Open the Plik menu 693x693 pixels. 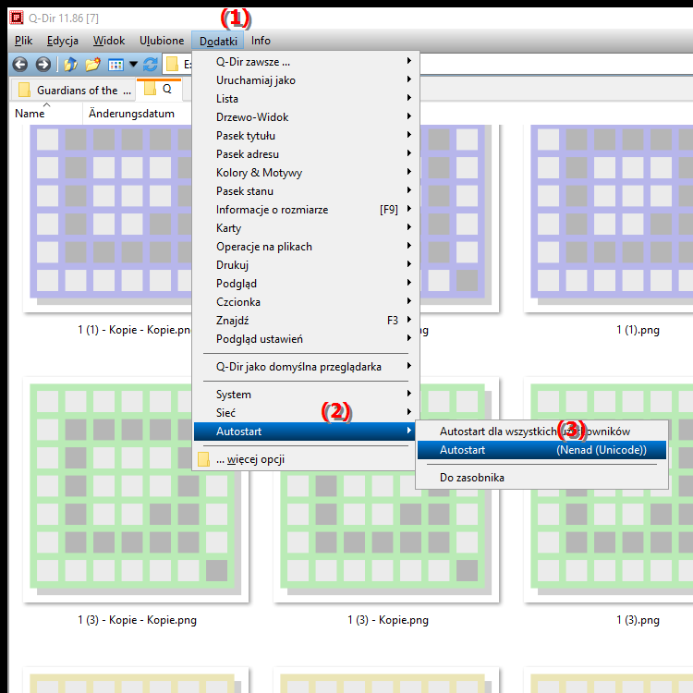23,41
